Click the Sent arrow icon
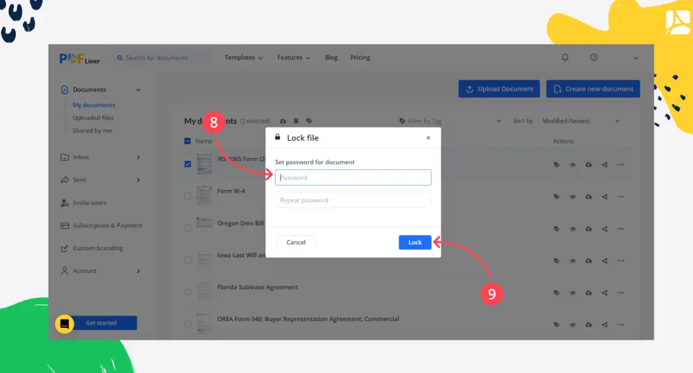693x373 pixels. 64,180
